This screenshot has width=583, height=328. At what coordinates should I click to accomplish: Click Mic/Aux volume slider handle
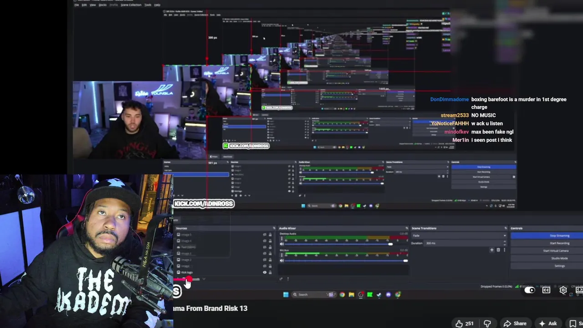click(405, 261)
